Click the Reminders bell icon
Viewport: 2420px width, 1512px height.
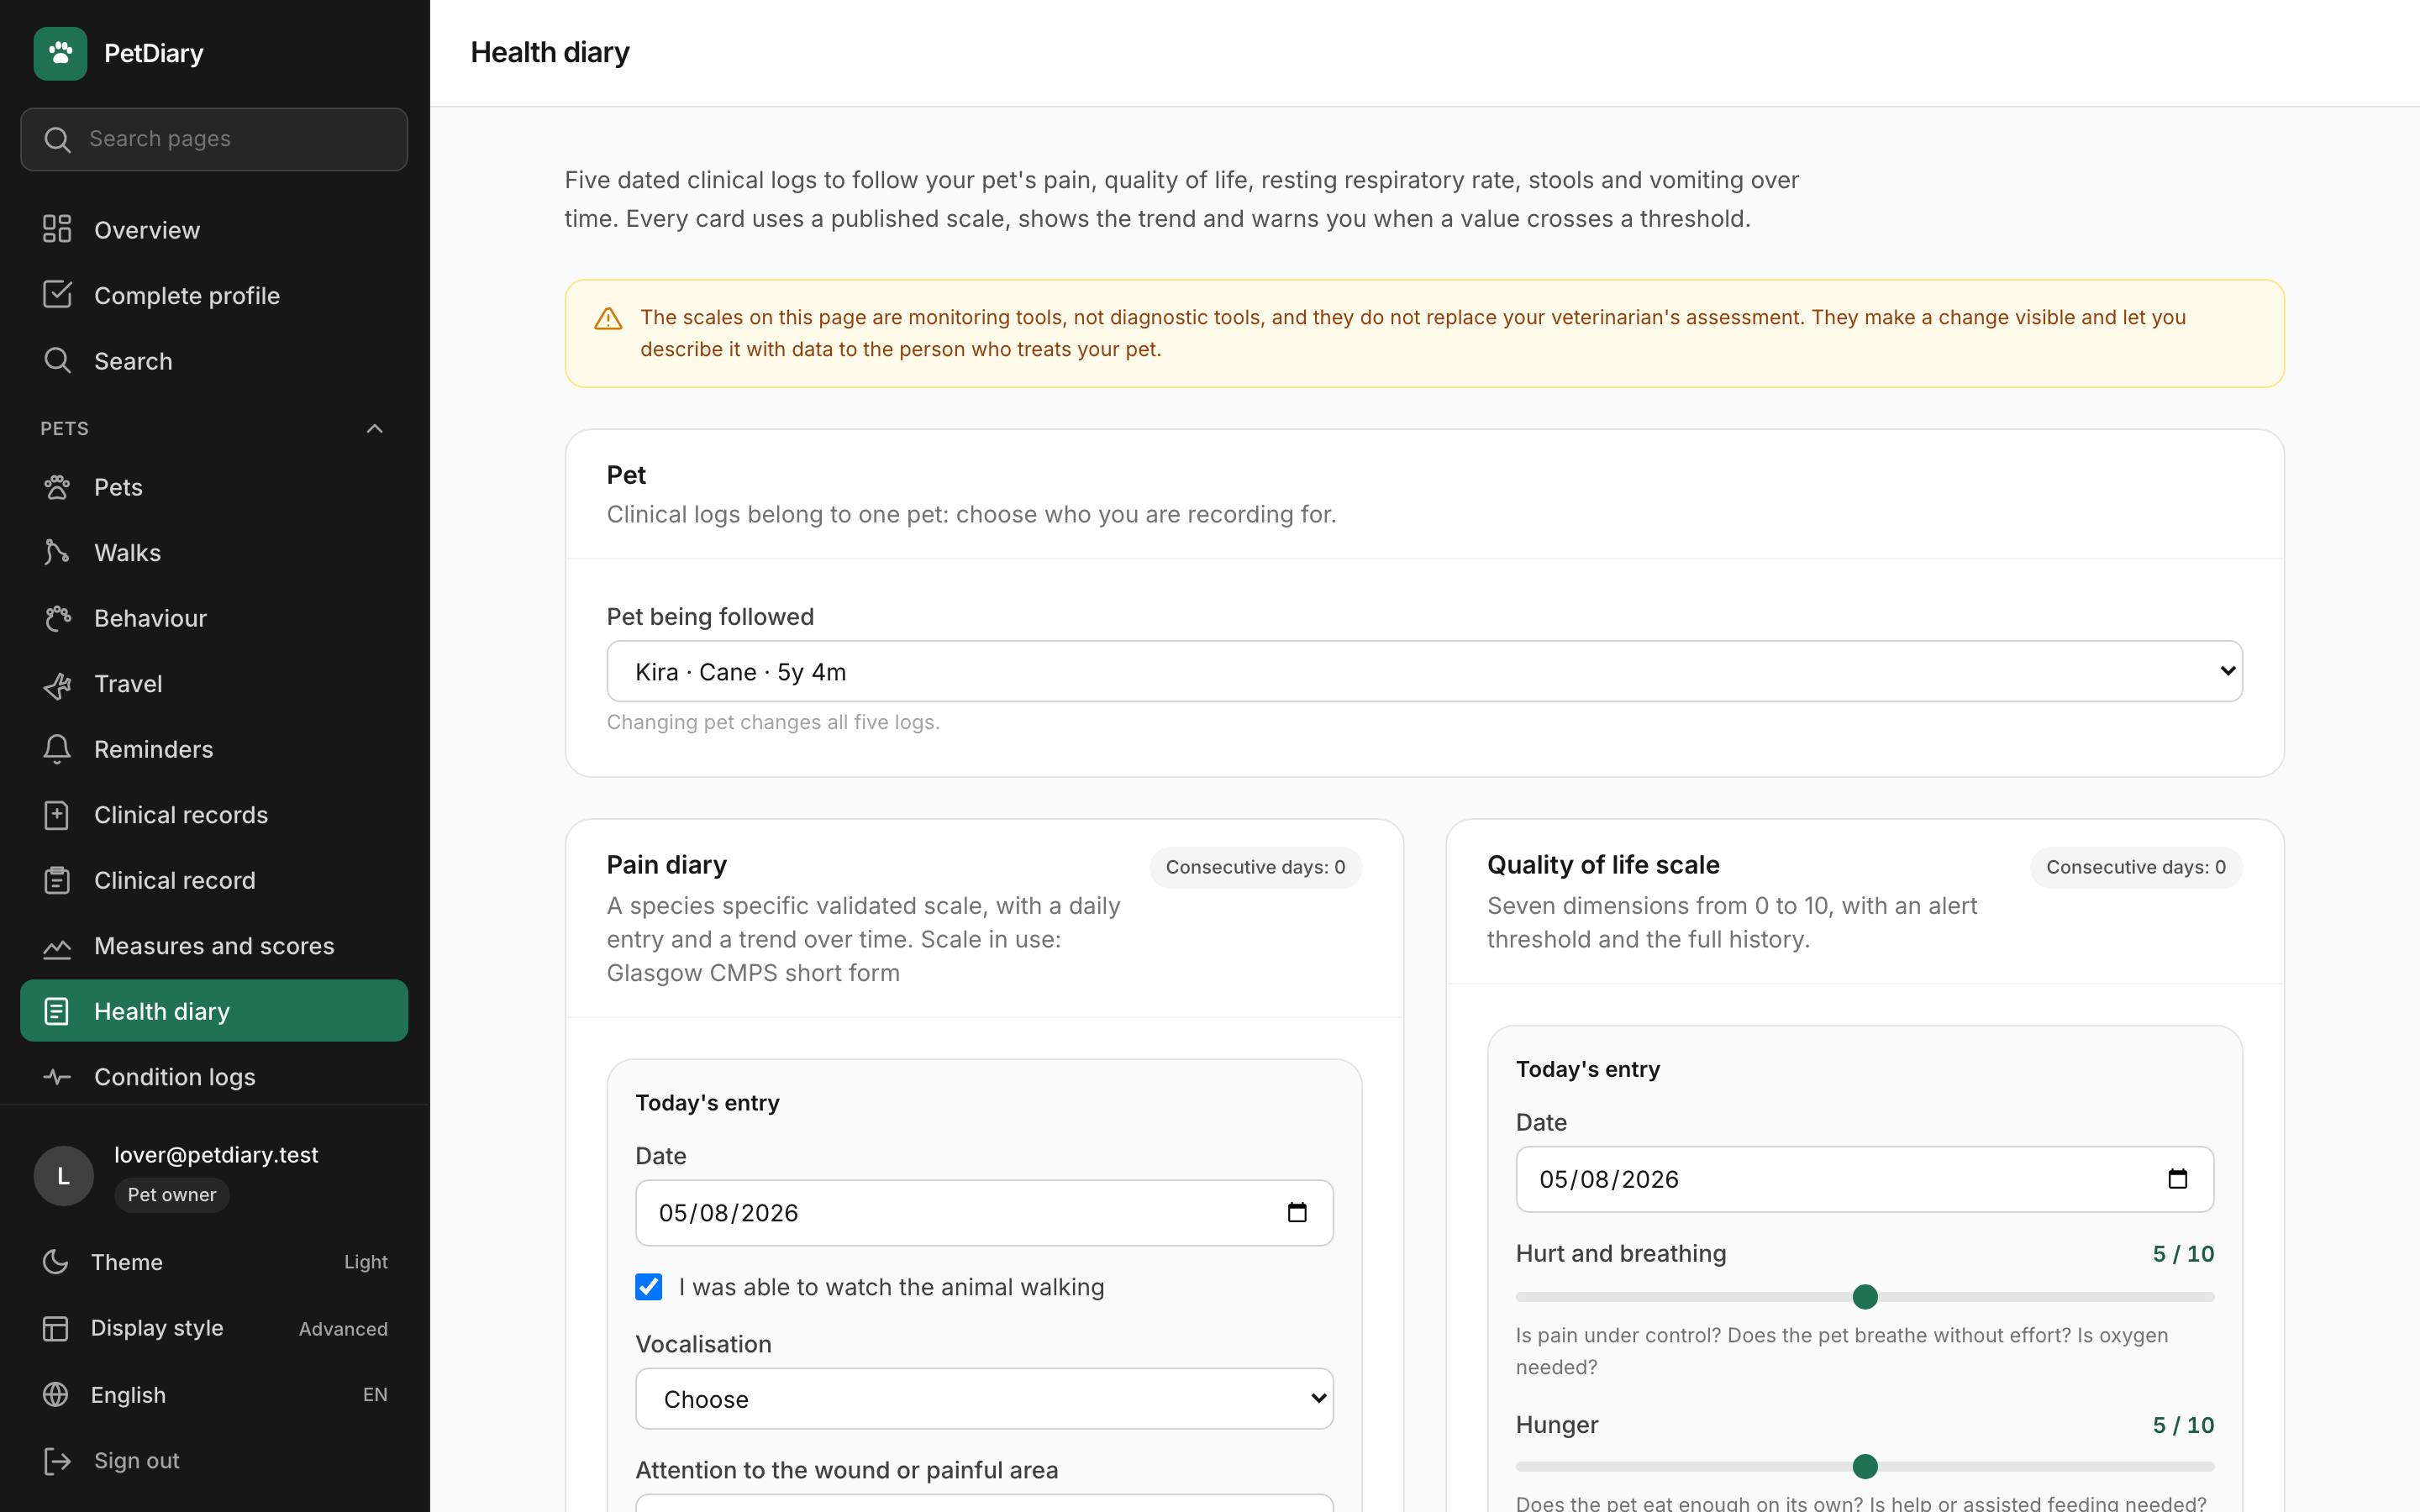point(57,749)
